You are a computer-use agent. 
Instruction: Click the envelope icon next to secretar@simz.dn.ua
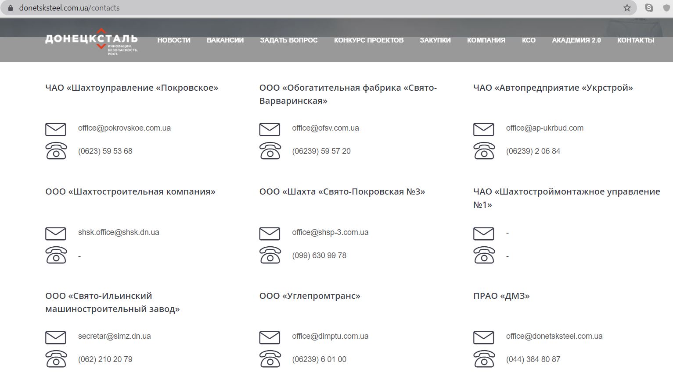click(56, 337)
